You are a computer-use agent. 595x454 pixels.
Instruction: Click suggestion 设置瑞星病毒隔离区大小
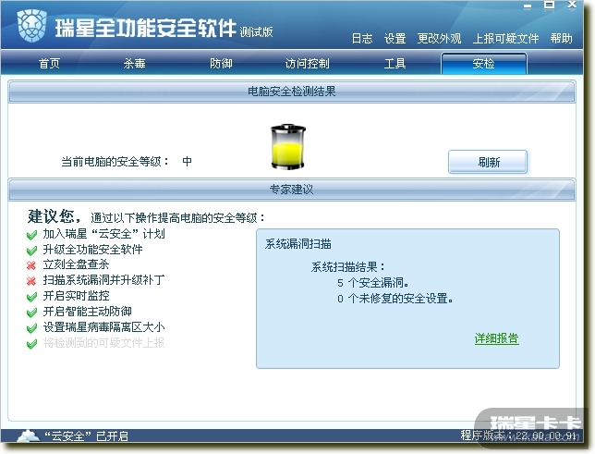tap(103, 327)
